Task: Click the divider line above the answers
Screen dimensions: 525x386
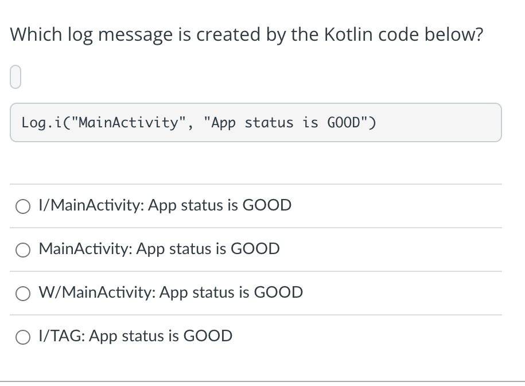Action: [x=255, y=184]
